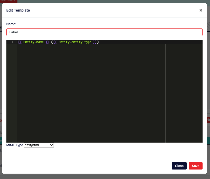Screen dimensions: 210x179
Task: Open the MIME Type dropdown
Action: pos(39,145)
